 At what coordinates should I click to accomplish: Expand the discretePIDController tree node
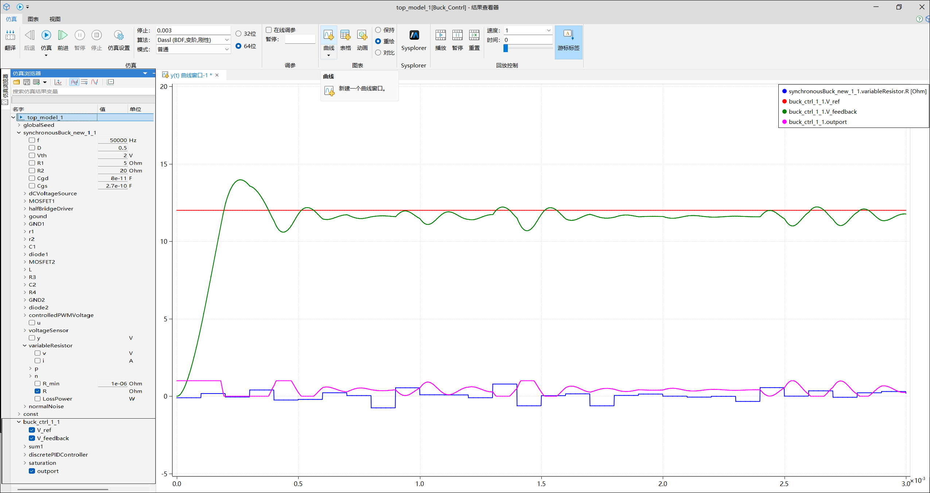(x=25, y=454)
